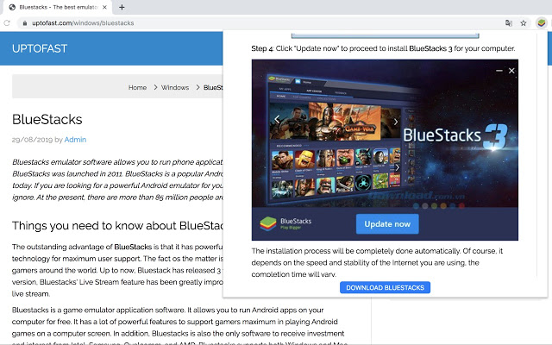The image size is (552, 345).
Task: Click the chevron separator after Windows breadcrumb
Action: (198, 87)
